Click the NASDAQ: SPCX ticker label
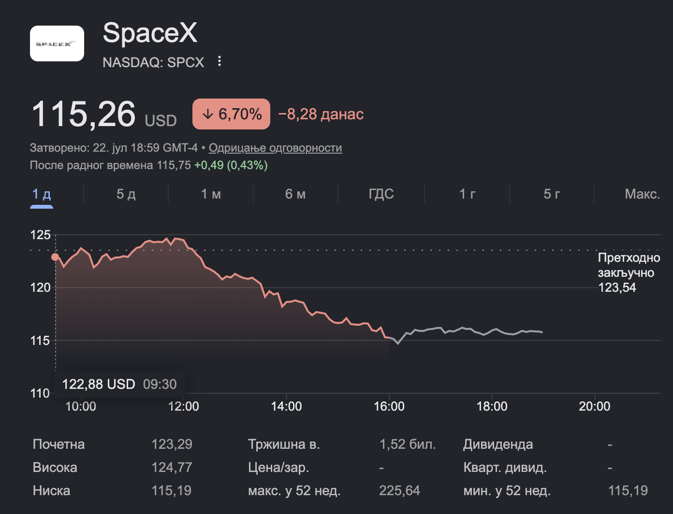Viewport: 673px width, 514px height. pos(153,62)
